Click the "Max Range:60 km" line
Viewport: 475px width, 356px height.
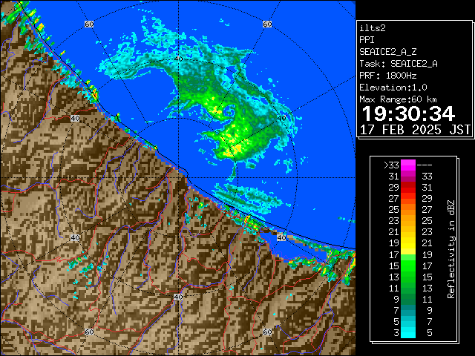click(398, 99)
